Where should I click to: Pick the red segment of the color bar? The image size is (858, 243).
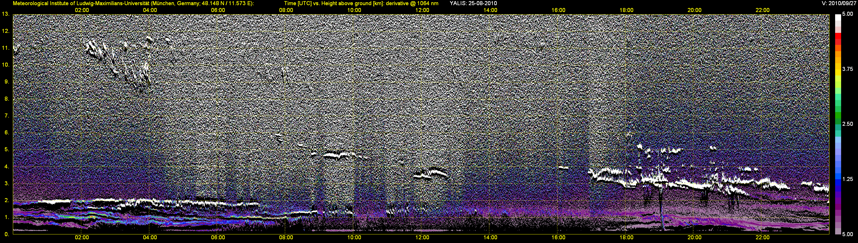(x=838, y=36)
